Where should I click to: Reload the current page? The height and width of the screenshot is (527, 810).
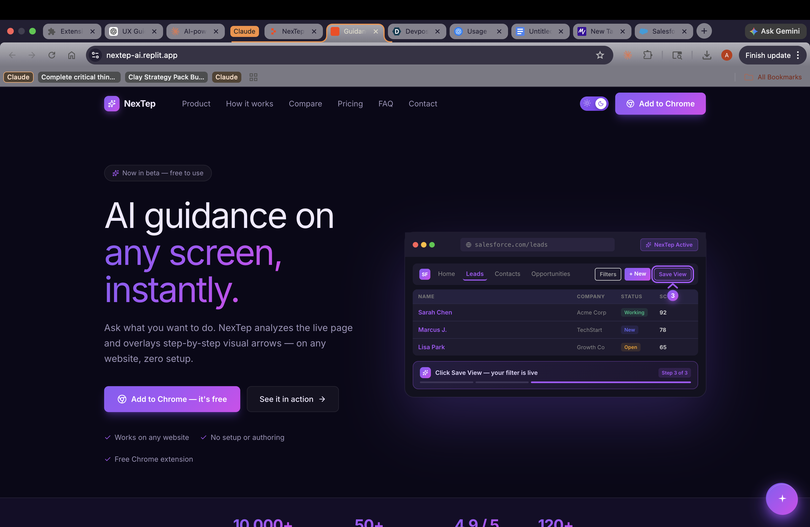point(52,55)
